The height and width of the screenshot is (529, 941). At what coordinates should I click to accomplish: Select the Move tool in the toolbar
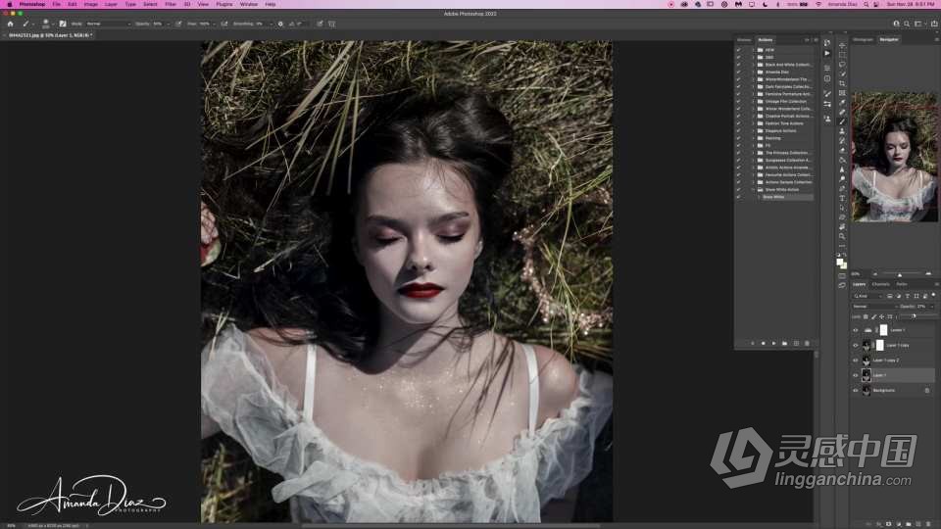(841, 45)
